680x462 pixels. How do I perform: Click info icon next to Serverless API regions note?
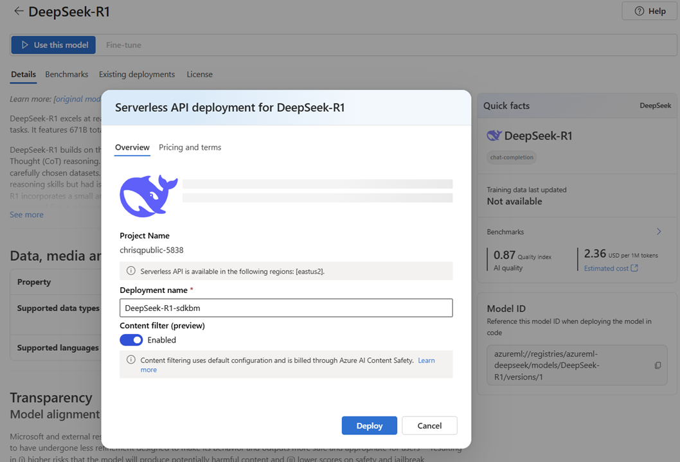pos(130,271)
